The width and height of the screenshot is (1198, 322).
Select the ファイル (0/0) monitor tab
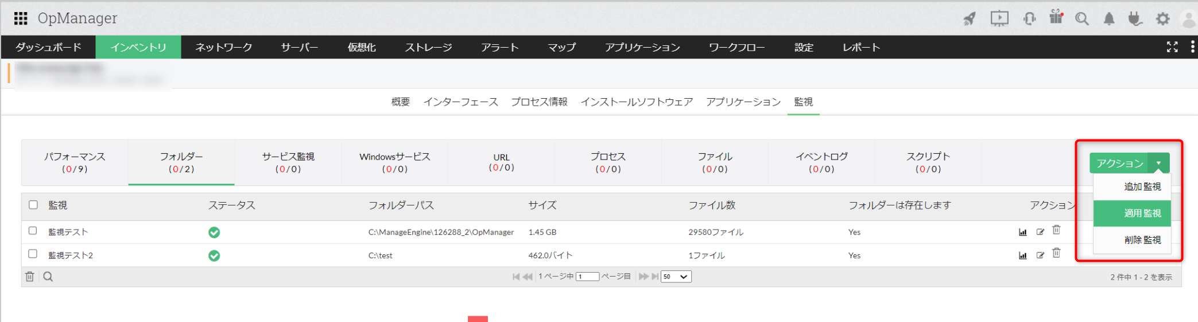pos(715,162)
